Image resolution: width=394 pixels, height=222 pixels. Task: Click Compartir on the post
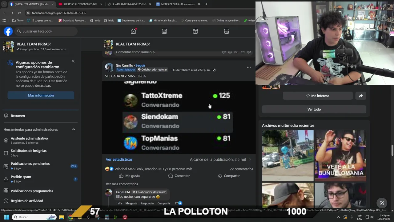tap(228, 176)
